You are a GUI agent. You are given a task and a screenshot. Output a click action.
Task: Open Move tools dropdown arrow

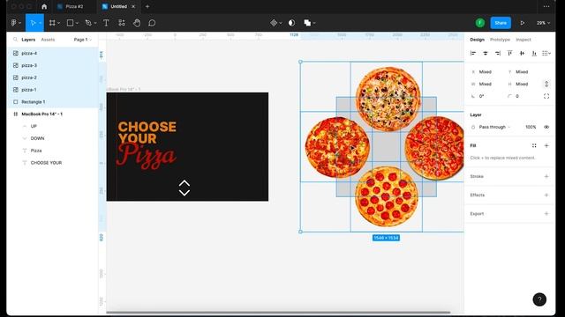click(40, 23)
